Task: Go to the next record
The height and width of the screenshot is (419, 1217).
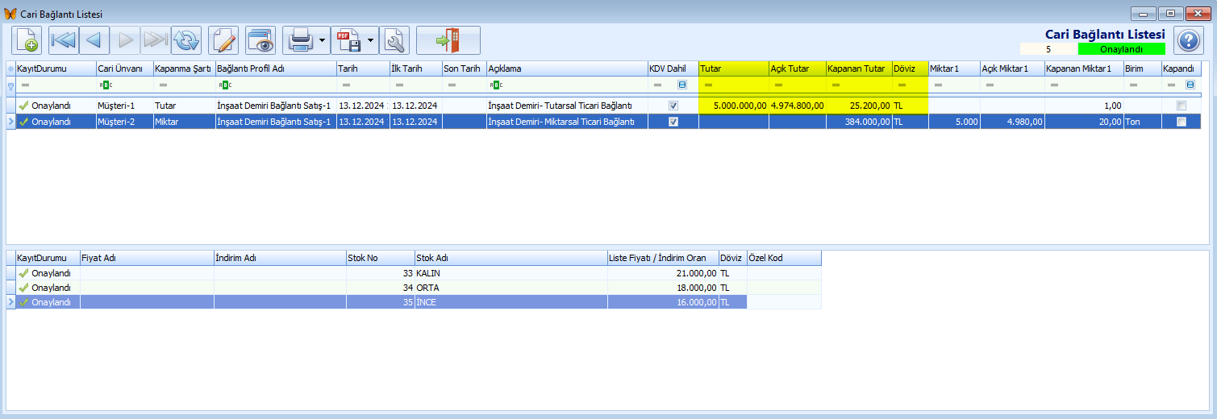Action: 124,39
